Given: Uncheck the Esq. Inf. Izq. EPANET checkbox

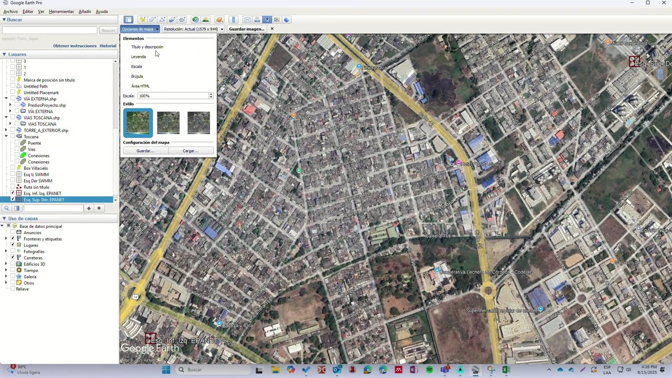Looking at the screenshot, I should click(x=13, y=193).
